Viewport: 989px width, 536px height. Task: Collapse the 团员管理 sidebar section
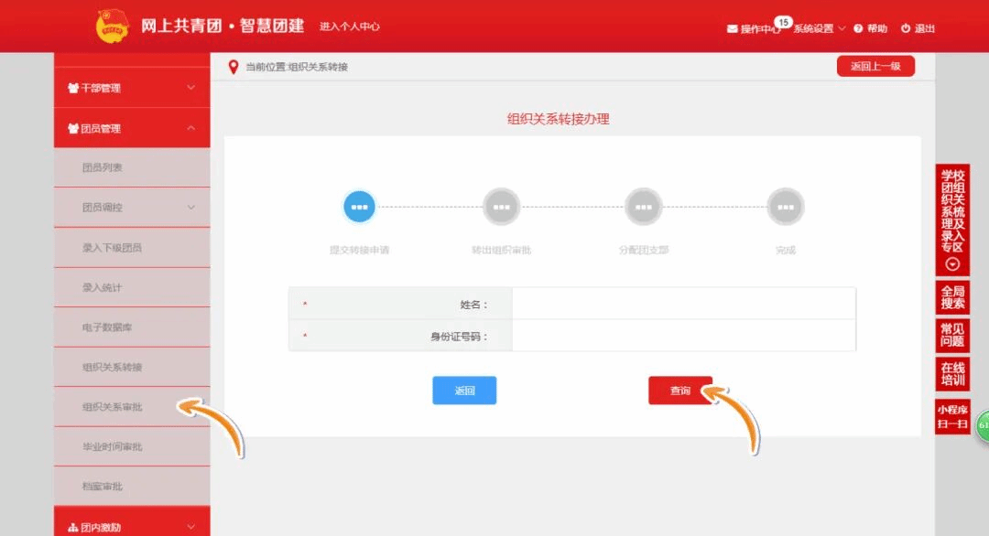point(132,128)
